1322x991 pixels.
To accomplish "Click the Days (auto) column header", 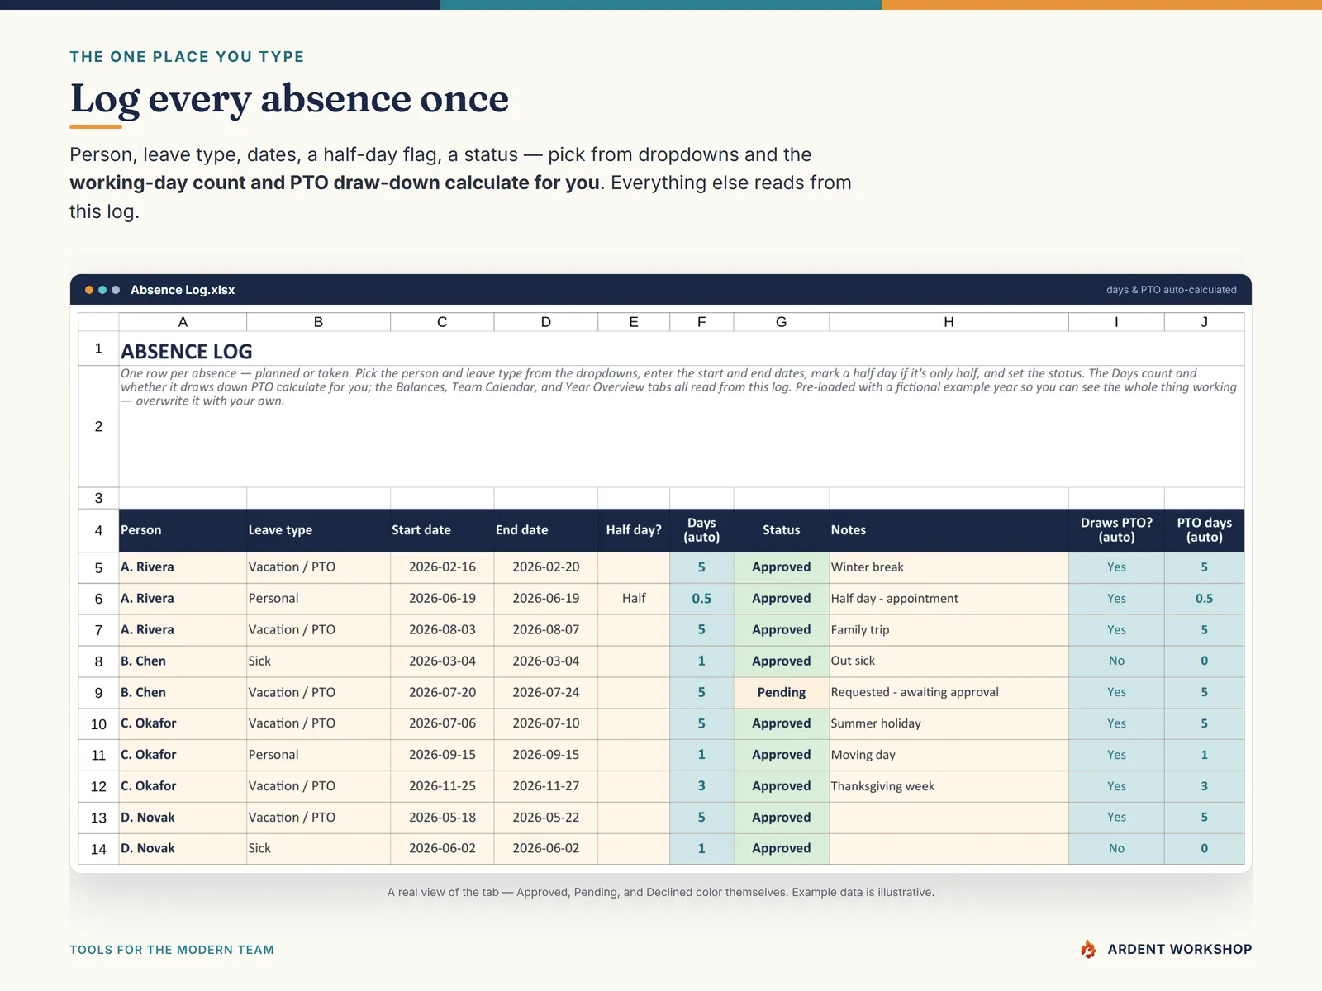I will pyautogui.click(x=701, y=530).
